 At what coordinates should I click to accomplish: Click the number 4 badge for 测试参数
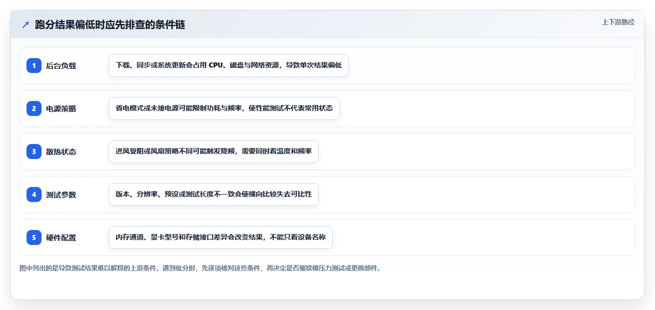[34, 194]
